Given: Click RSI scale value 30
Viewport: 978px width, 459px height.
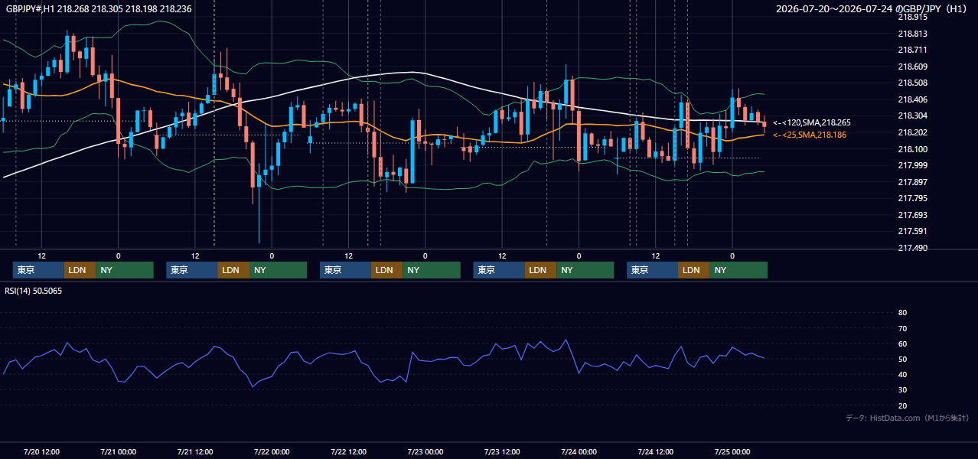Looking at the screenshot, I should coord(902,390).
